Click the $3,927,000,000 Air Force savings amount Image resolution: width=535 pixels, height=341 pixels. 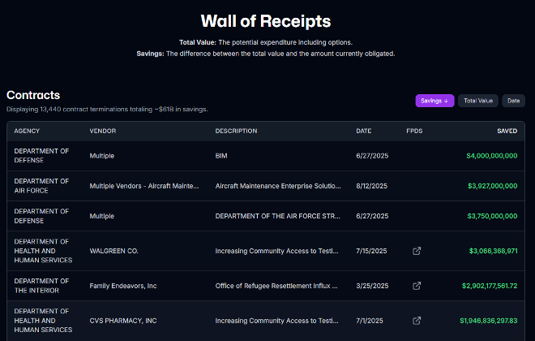tap(491, 186)
